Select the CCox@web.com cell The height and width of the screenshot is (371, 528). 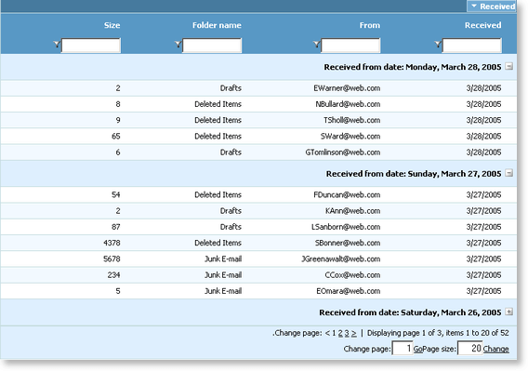352,275
